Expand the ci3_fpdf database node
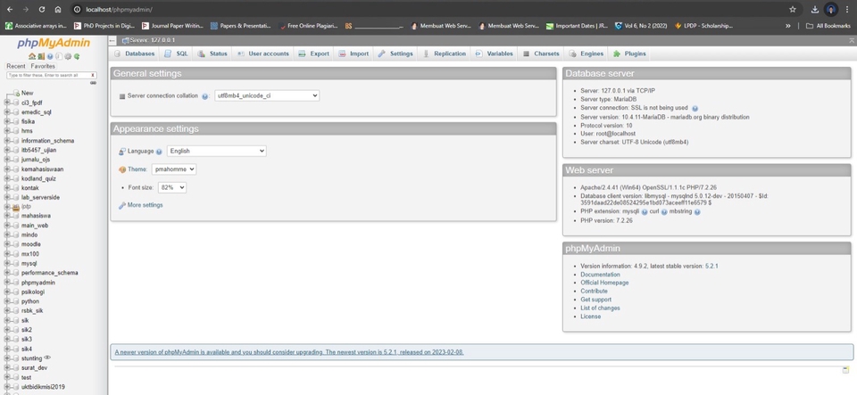This screenshot has height=395, width=857. [x=7, y=103]
